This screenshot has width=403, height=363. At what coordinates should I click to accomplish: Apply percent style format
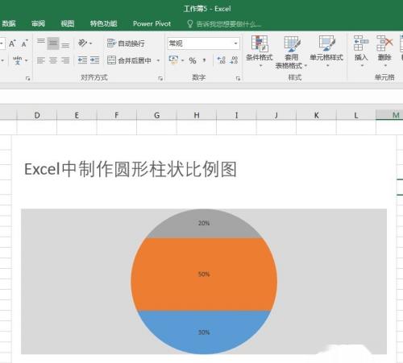(x=193, y=60)
